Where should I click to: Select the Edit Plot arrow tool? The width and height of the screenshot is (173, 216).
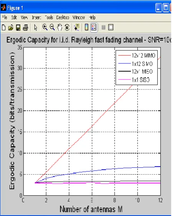click(x=36, y=27)
